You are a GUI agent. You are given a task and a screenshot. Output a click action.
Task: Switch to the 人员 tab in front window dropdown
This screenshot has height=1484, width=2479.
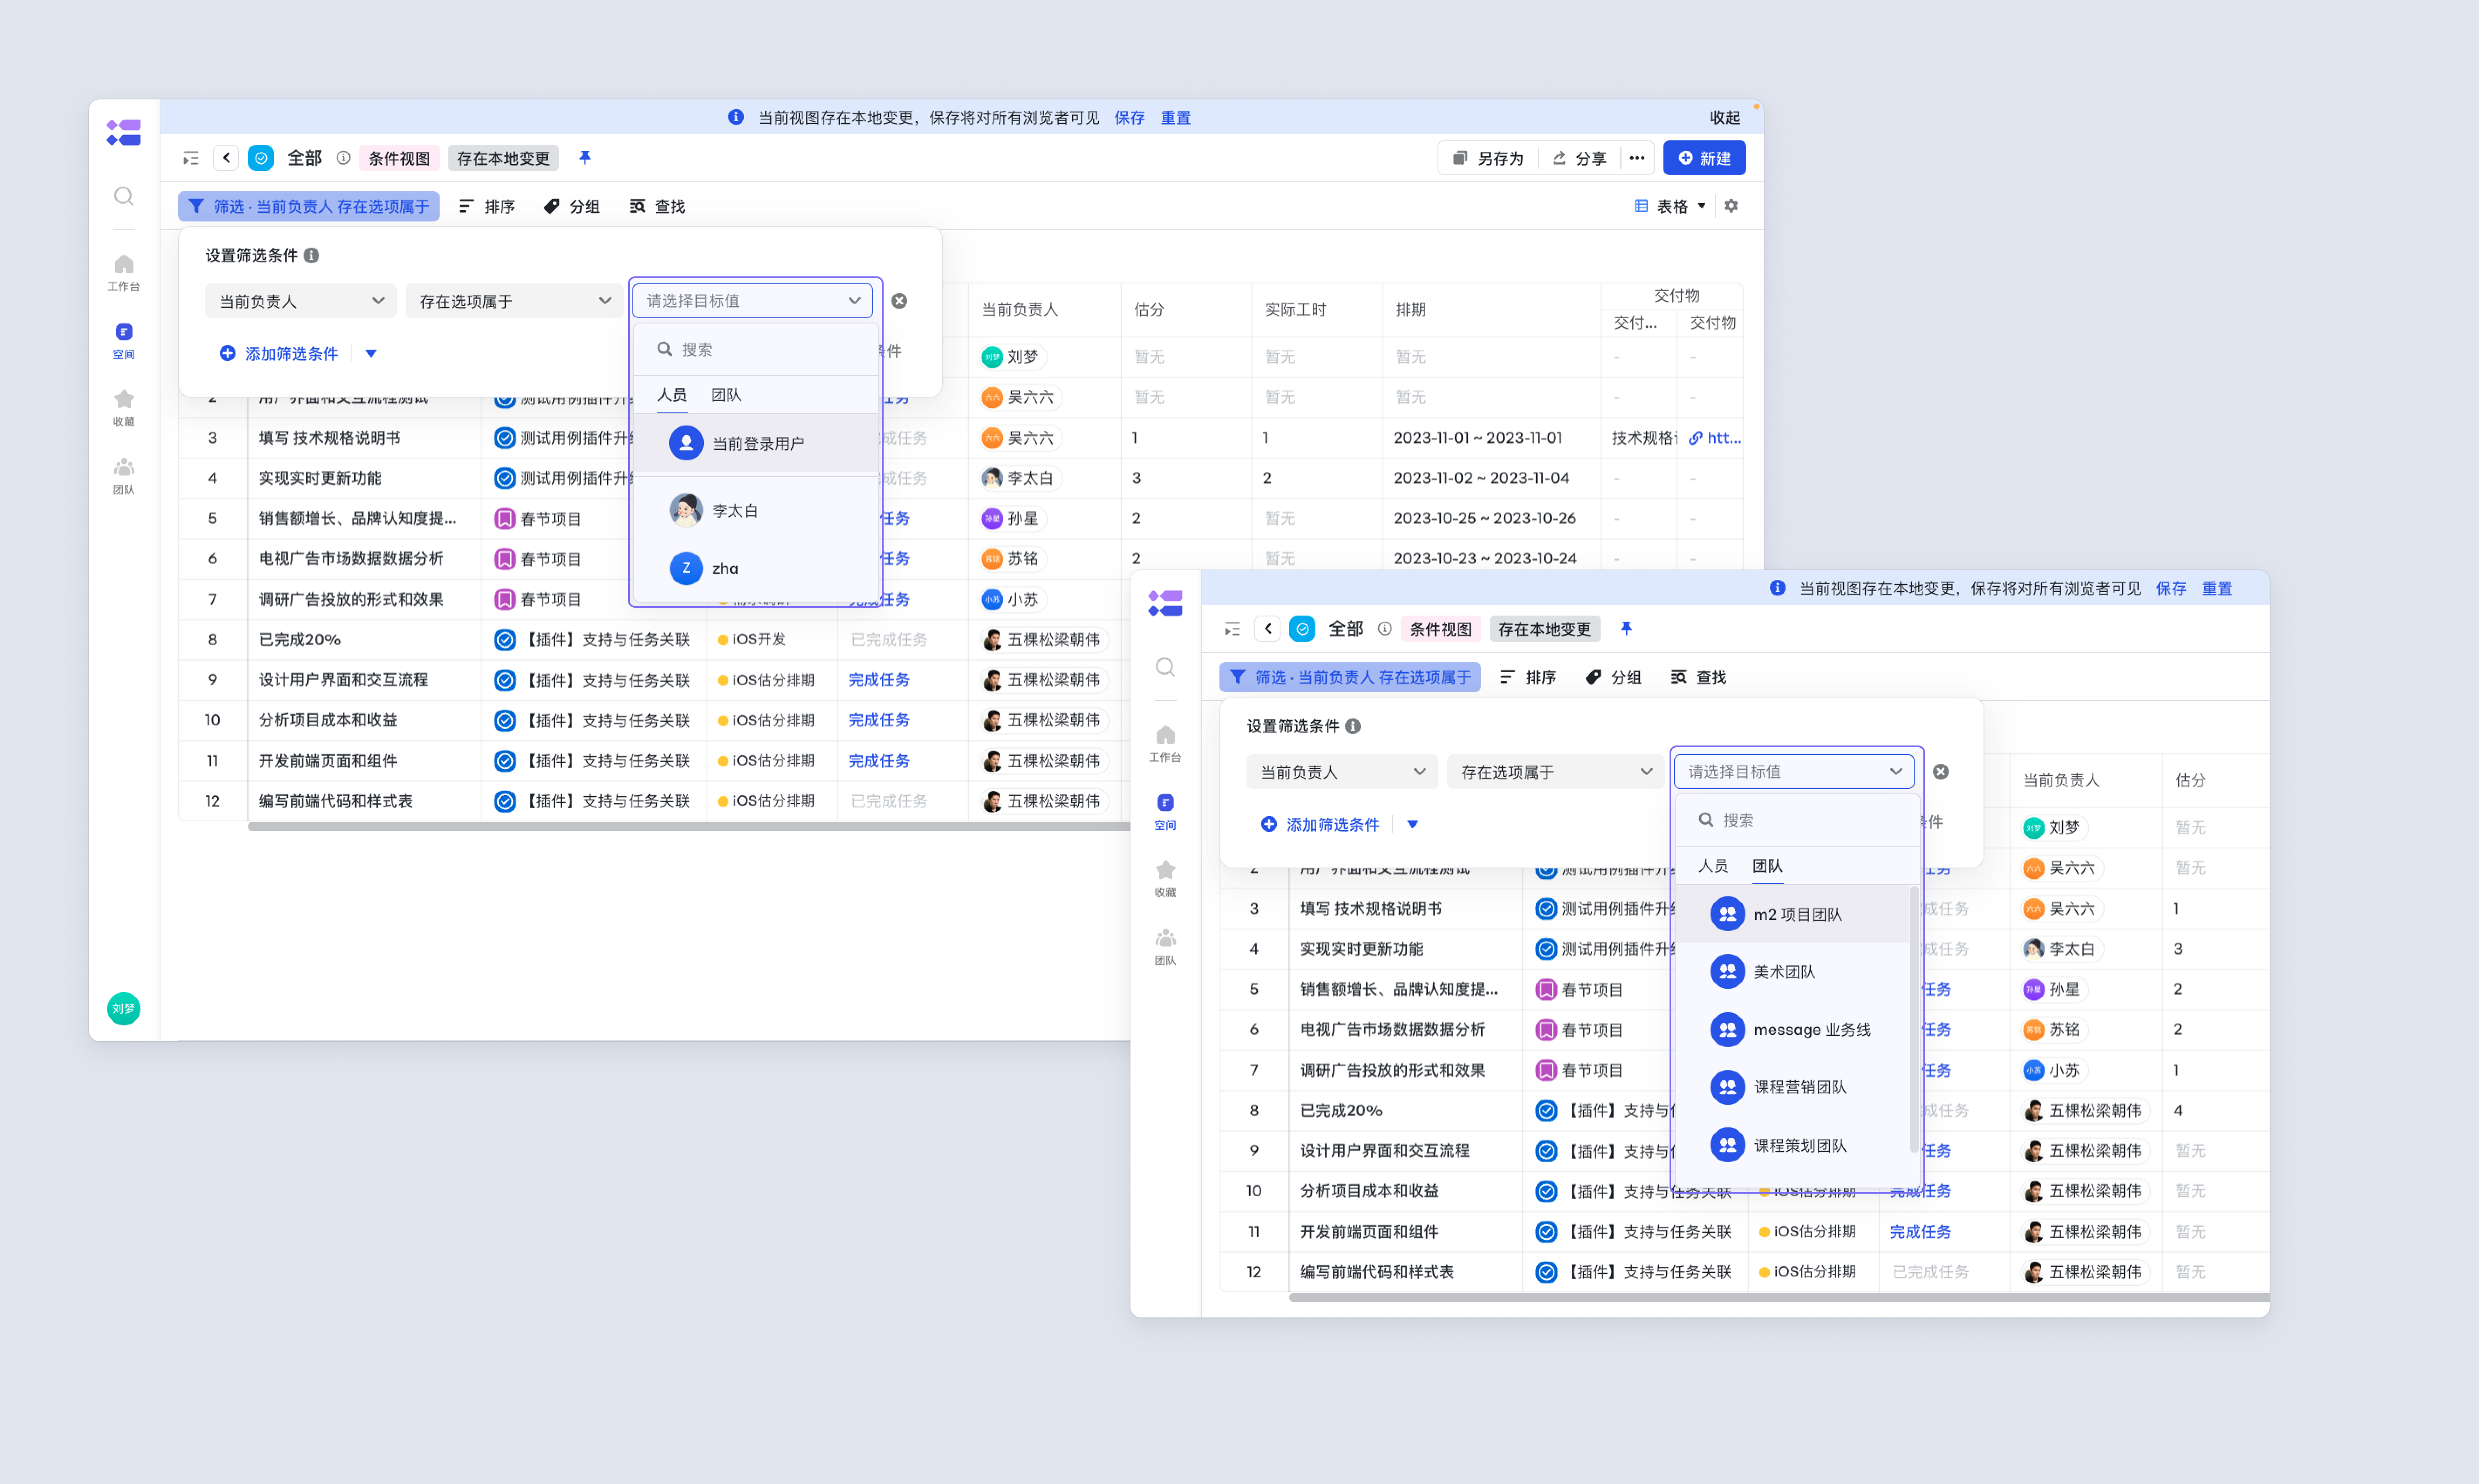(x=1713, y=866)
